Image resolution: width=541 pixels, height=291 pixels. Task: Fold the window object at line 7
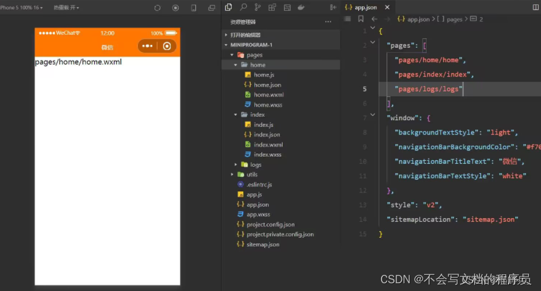click(373, 115)
